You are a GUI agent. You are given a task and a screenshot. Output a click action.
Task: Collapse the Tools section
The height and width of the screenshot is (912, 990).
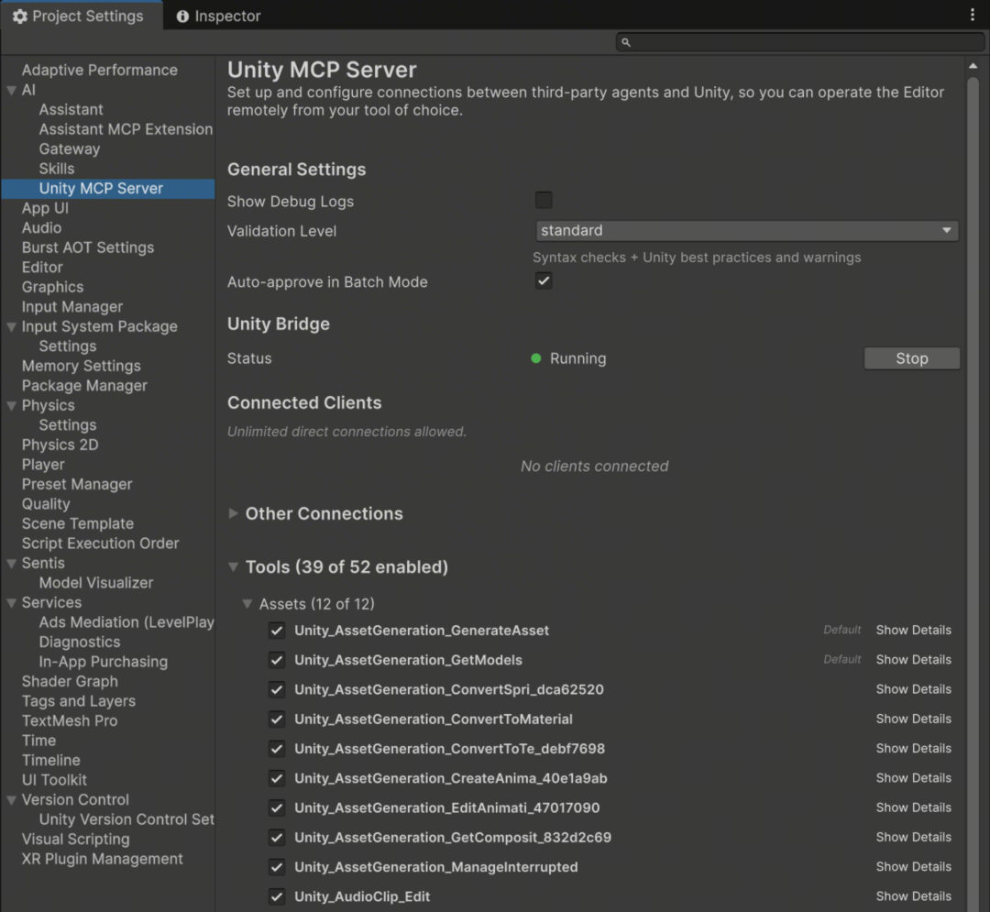234,566
